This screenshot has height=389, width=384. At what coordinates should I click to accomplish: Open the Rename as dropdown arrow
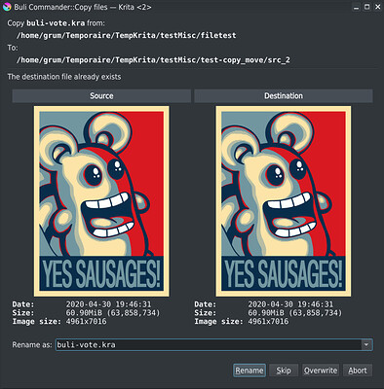click(x=366, y=344)
